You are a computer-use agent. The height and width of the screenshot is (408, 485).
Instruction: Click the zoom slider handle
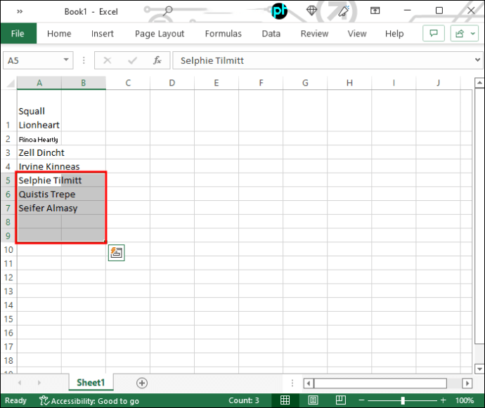(x=403, y=400)
